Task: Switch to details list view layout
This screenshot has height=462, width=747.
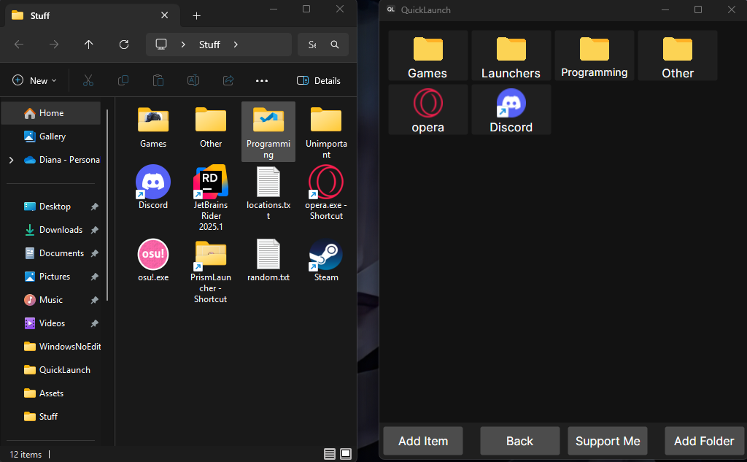Action: pyautogui.click(x=330, y=454)
